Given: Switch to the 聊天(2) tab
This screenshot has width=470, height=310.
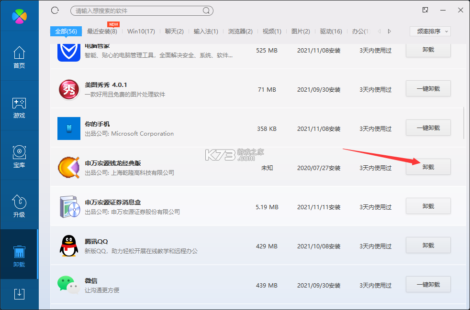Looking at the screenshot, I should pos(174,32).
